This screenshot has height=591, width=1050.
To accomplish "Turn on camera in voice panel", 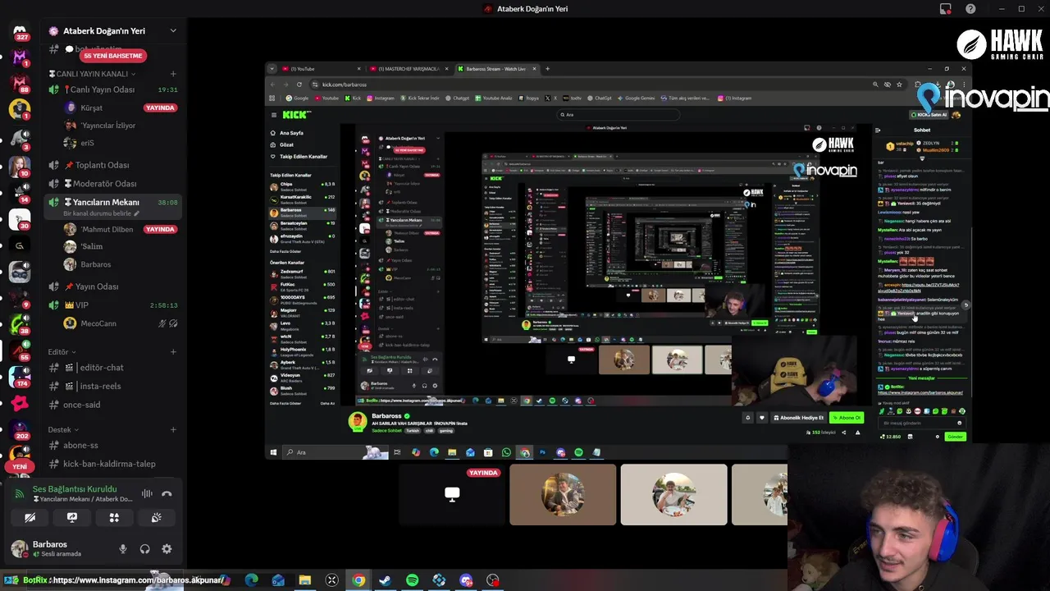I will coord(30,518).
